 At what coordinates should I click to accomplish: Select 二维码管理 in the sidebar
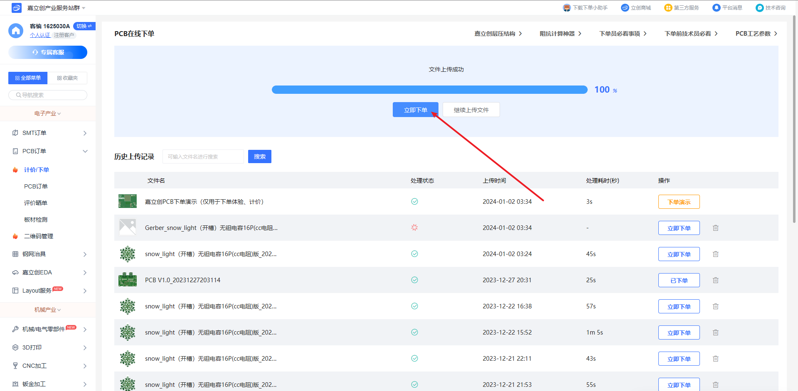click(x=39, y=236)
